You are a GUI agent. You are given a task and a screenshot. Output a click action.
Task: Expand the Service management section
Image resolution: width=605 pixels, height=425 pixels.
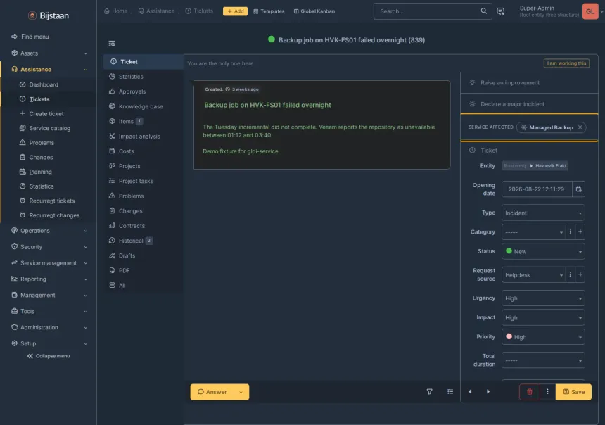pos(49,263)
